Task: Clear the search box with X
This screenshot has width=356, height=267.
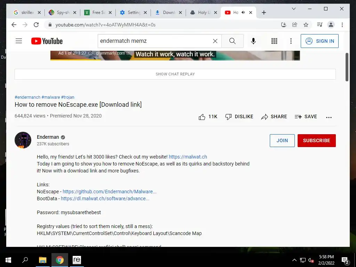Action: click(x=215, y=41)
